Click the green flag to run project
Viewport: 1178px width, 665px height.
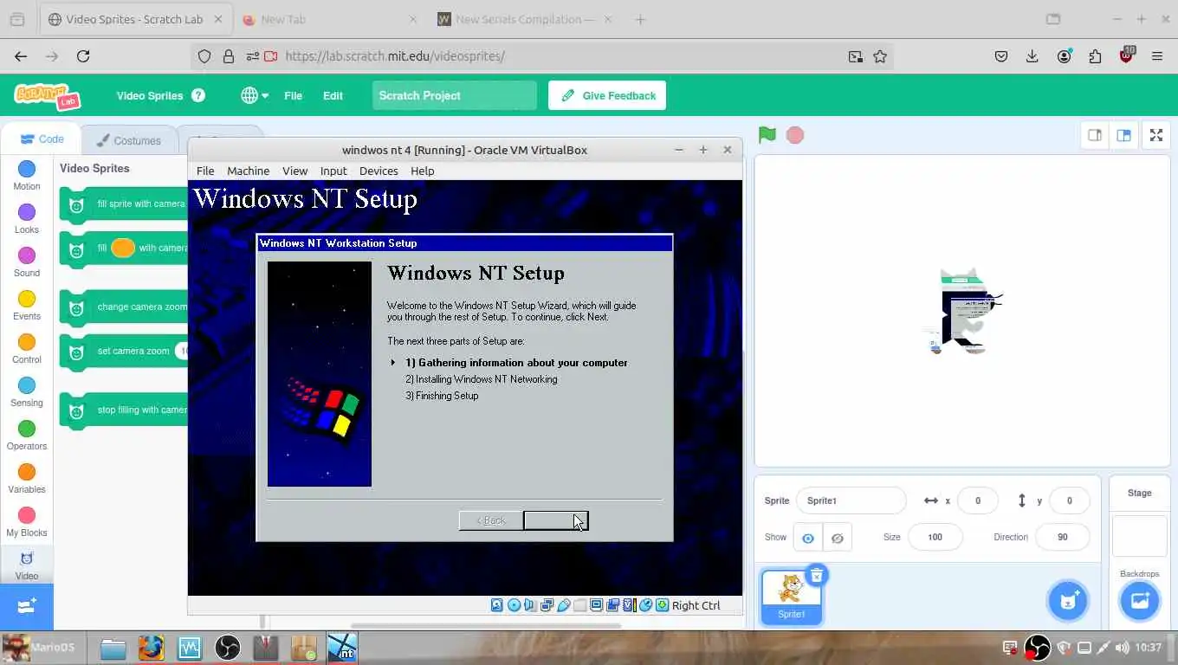[767, 135]
